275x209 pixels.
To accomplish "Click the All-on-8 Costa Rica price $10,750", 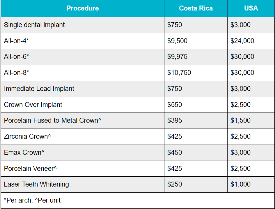I will 179,73.
